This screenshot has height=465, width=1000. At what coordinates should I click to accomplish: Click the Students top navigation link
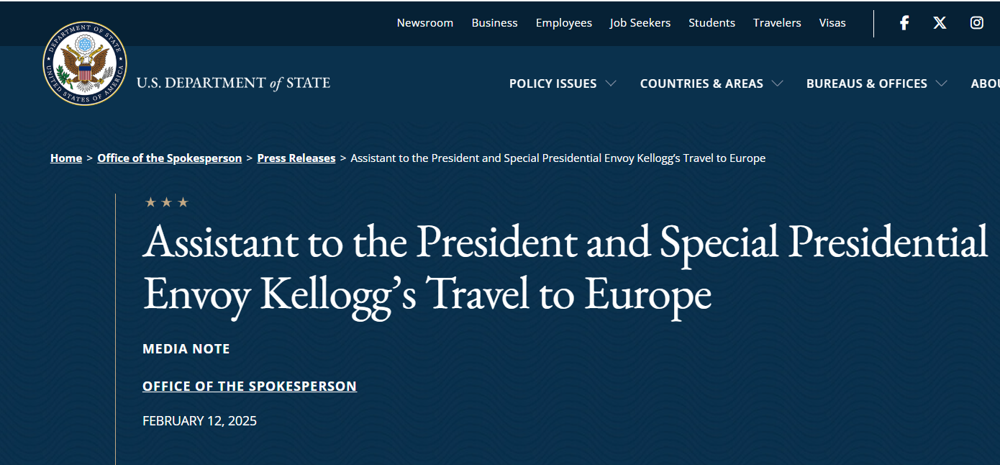click(712, 23)
